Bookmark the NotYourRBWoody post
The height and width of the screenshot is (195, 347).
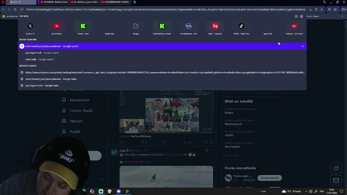pyautogui.click(x=206, y=142)
